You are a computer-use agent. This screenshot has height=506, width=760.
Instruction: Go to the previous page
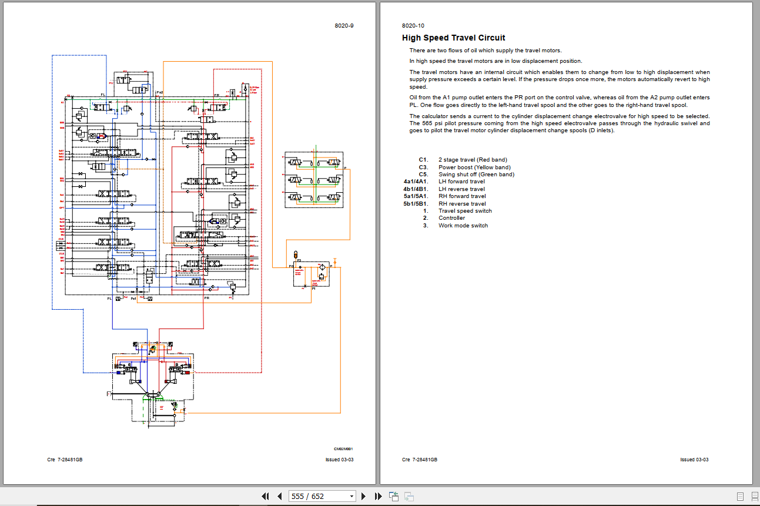280,497
